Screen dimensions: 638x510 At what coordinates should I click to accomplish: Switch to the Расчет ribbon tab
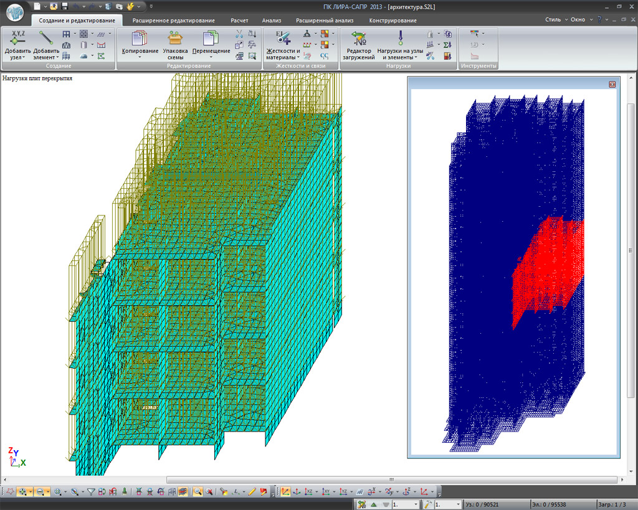tap(239, 21)
